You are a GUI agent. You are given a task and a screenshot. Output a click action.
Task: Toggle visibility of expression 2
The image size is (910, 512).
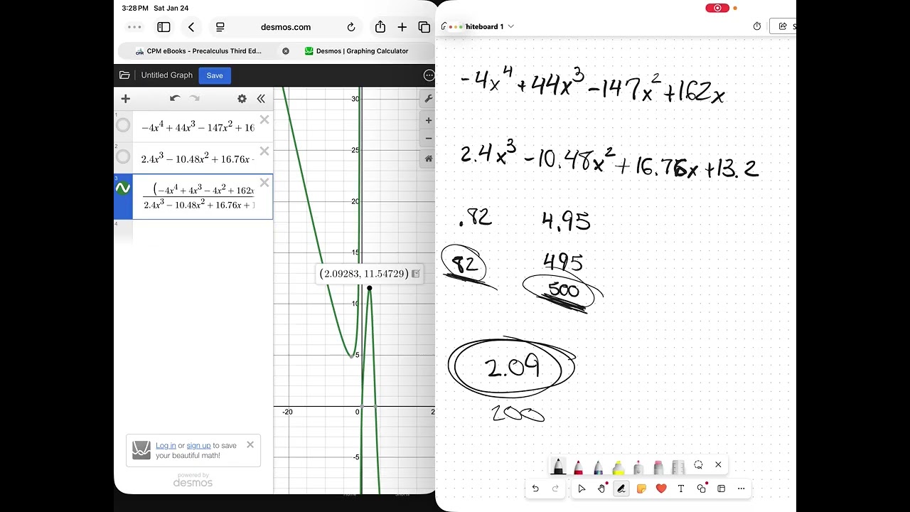[123, 157]
